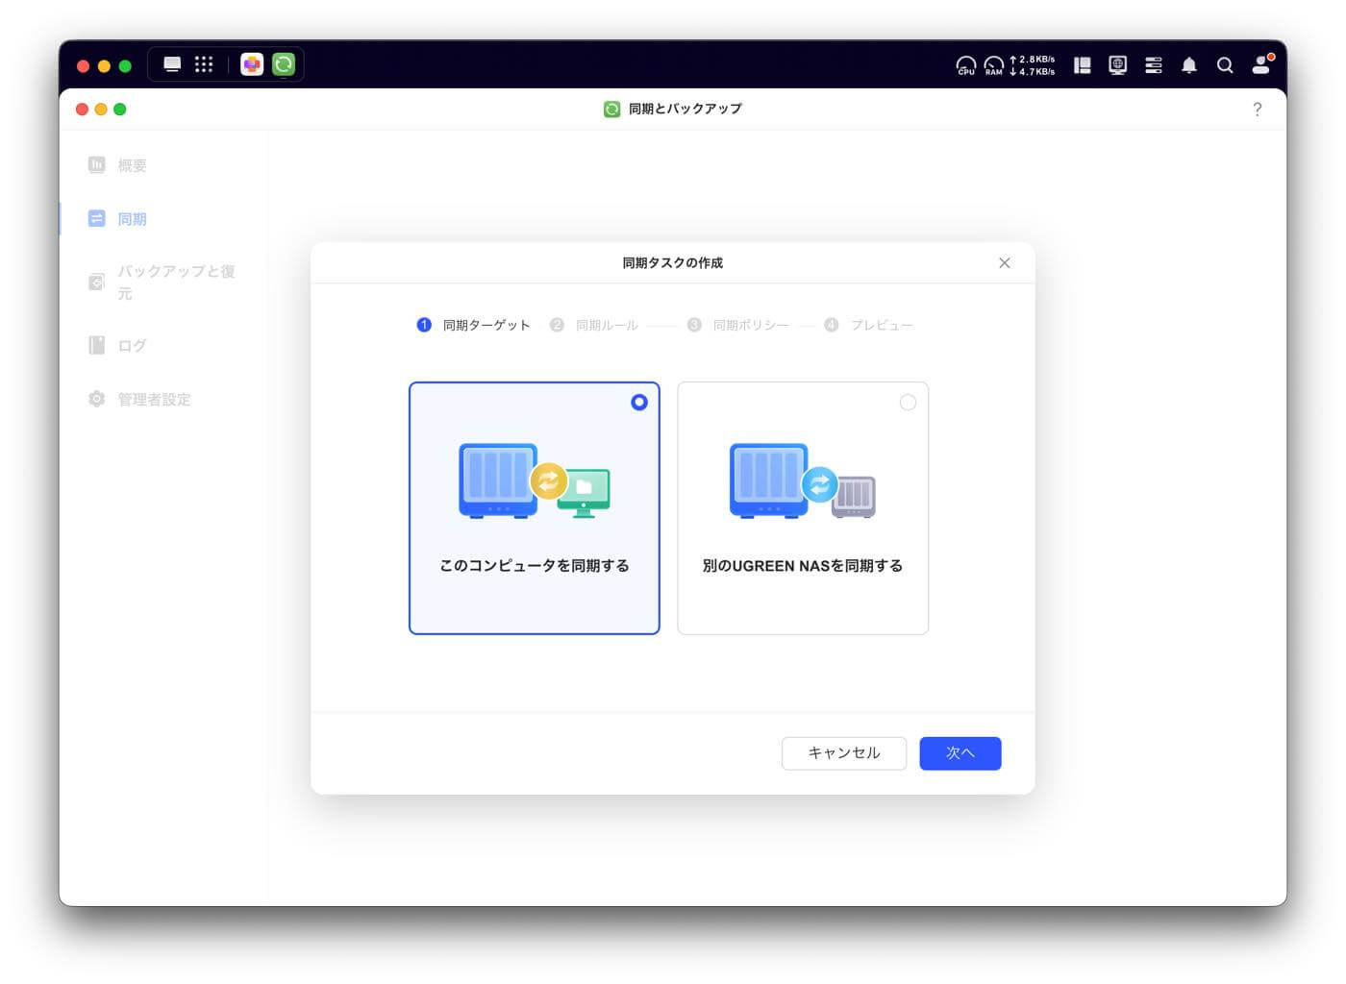
Task: Click the search magnifier icon
Action: 1225,65
